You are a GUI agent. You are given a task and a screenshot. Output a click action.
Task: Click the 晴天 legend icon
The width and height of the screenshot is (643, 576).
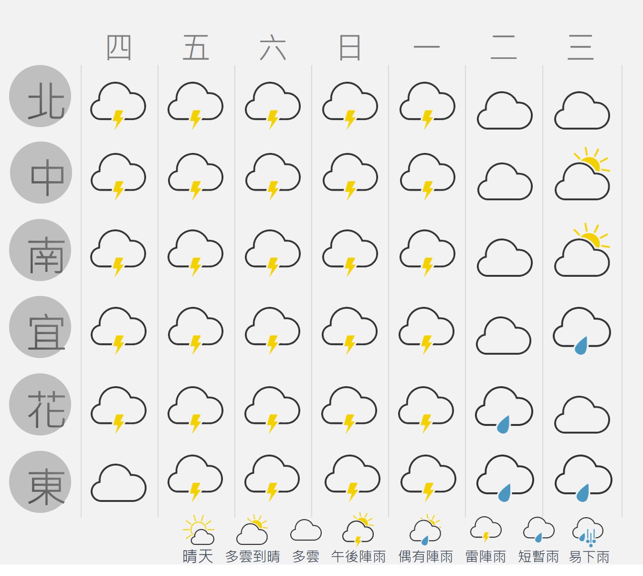tap(199, 531)
